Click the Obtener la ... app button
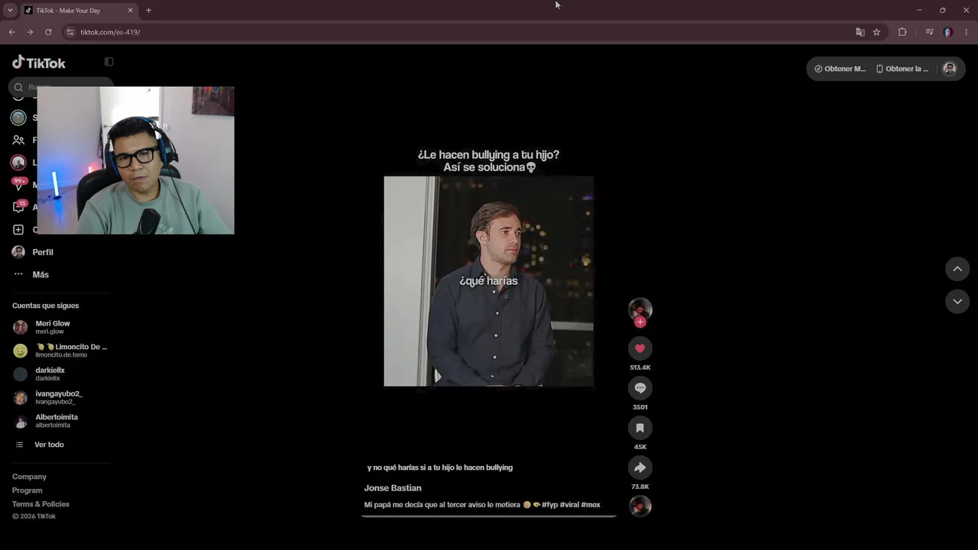The image size is (978, 550). 902,69
